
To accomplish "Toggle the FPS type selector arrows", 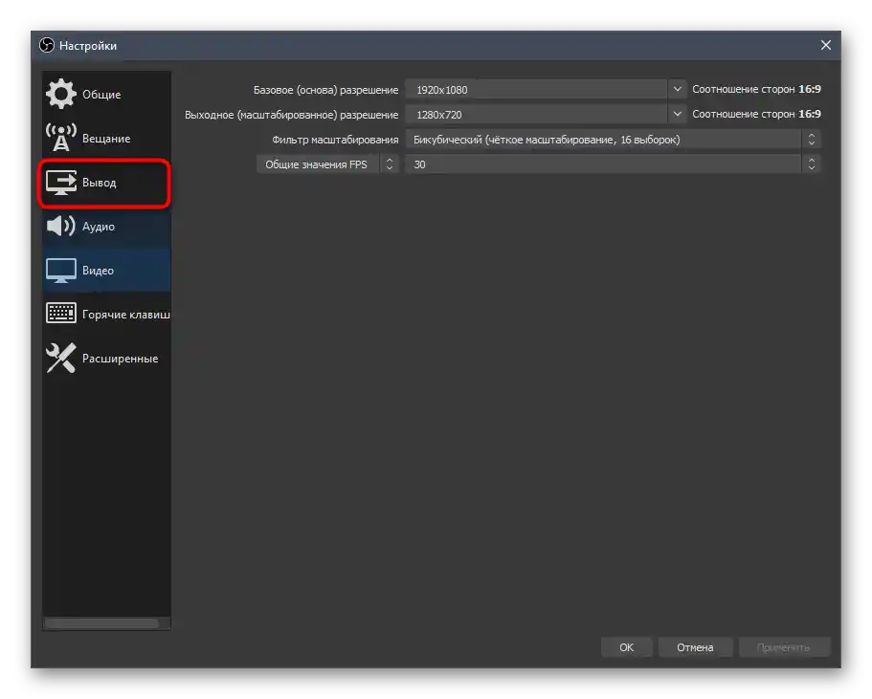I will [390, 164].
